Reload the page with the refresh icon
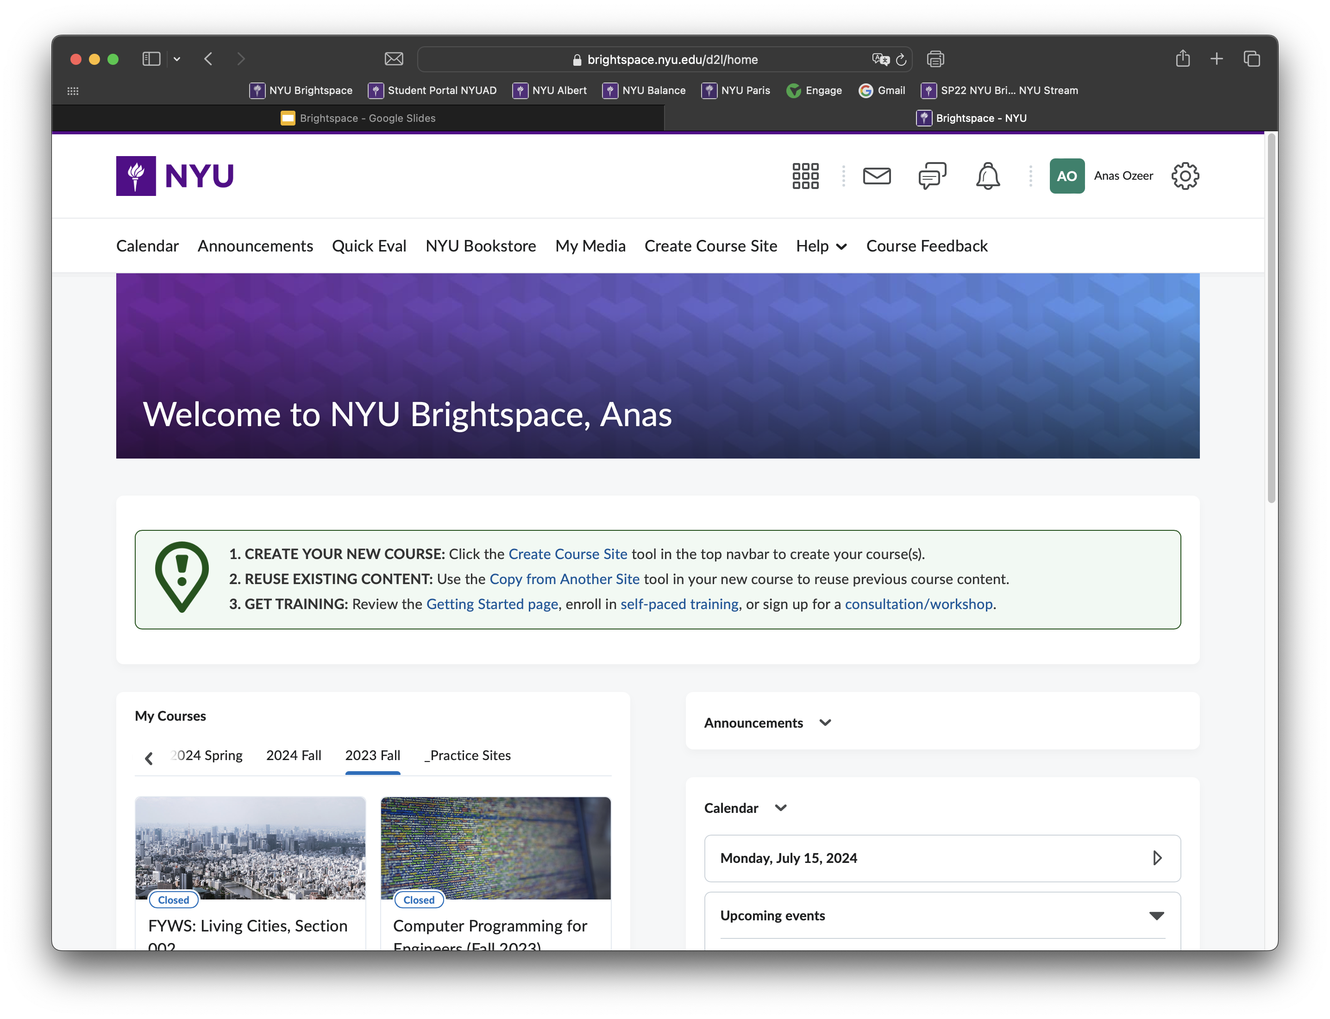 [901, 59]
